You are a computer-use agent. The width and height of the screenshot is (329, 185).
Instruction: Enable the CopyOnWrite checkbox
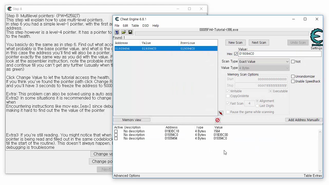[228, 96]
